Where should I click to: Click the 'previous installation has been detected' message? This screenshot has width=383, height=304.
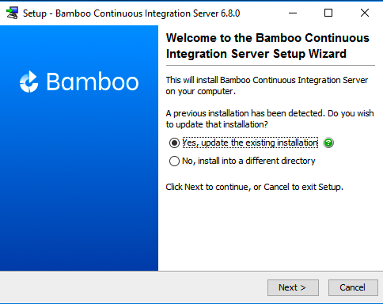coord(270,119)
